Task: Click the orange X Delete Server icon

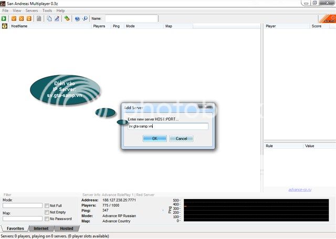Action: pyautogui.click(x=22, y=18)
